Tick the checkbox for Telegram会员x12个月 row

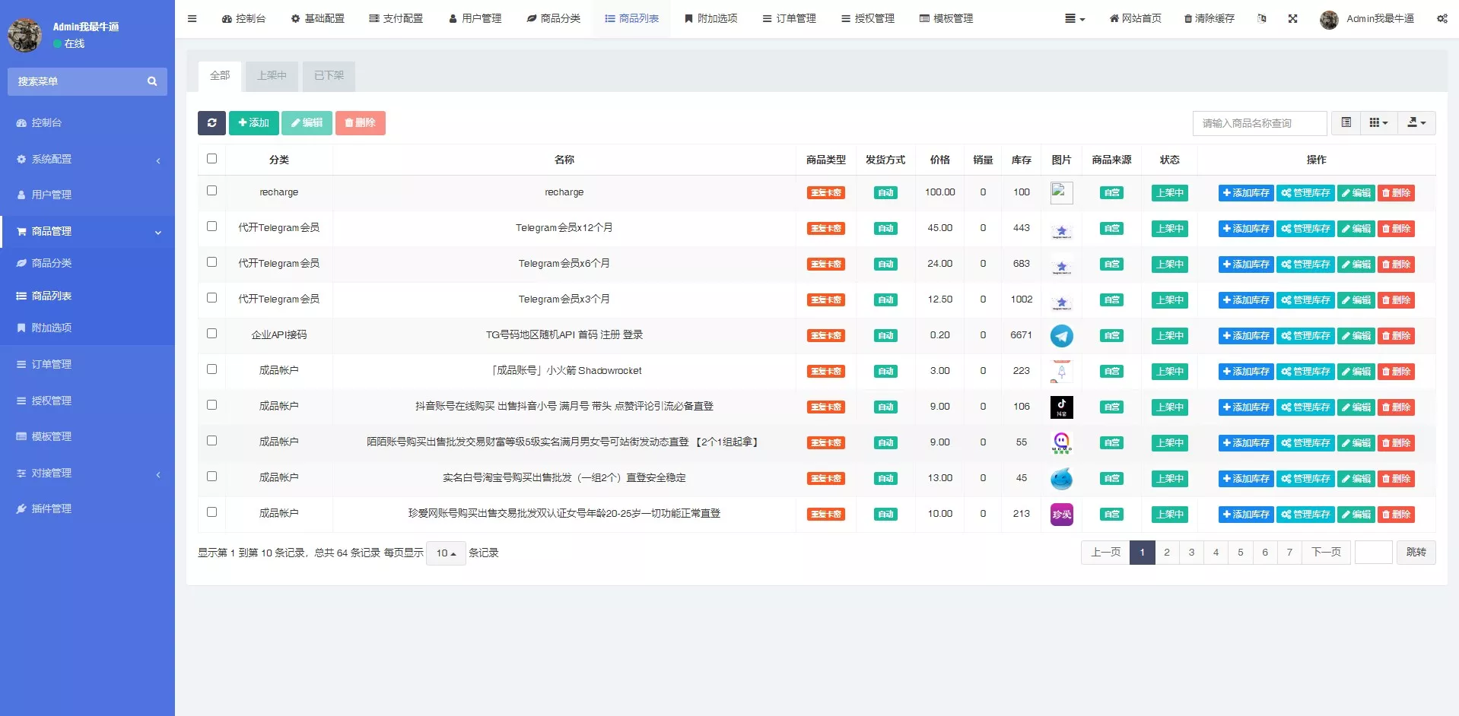(211, 227)
